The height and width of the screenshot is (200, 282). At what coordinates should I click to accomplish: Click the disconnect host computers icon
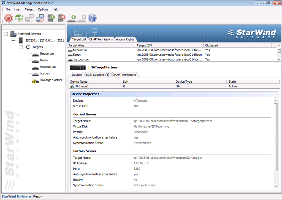40,18
